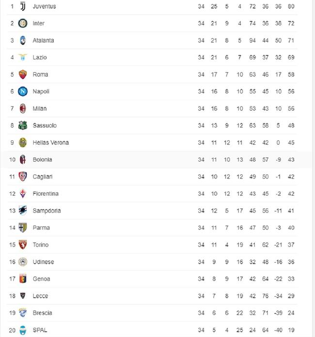The image size is (315, 337).
Task: Click the Napoli club crest
Action: 22,91
